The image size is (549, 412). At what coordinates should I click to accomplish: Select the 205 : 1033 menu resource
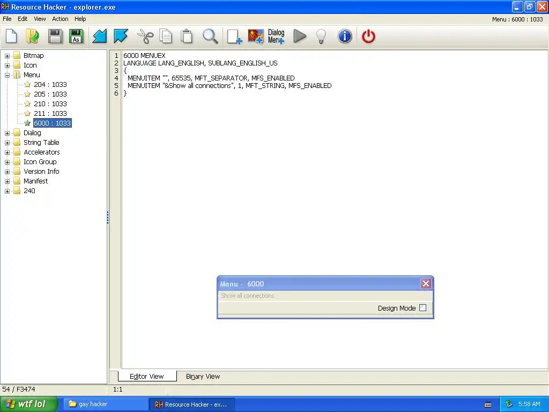coord(50,94)
